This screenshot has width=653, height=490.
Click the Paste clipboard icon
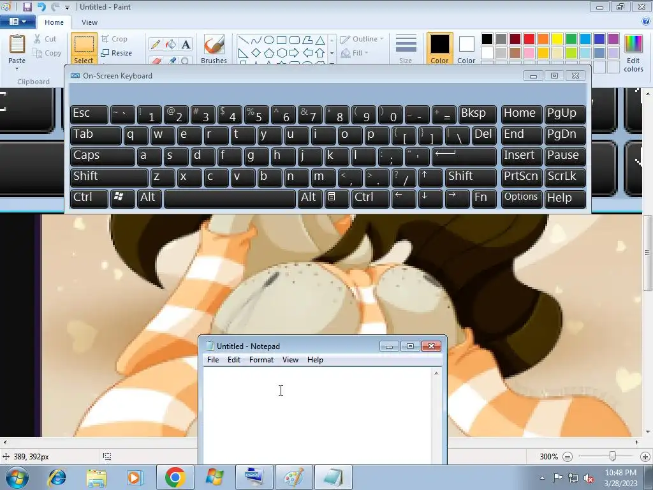(17, 44)
